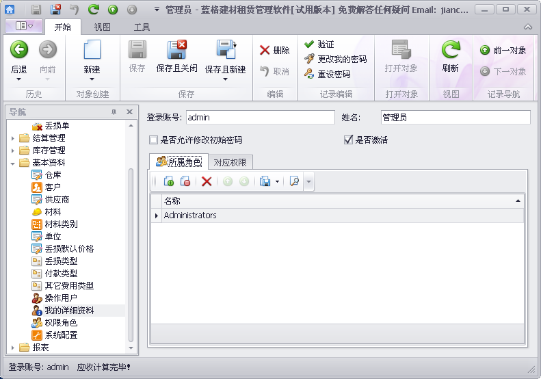This screenshot has height=379, width=541.
Task: Click the search magnifier icon in grid toolbar
Action: point(295,181)
